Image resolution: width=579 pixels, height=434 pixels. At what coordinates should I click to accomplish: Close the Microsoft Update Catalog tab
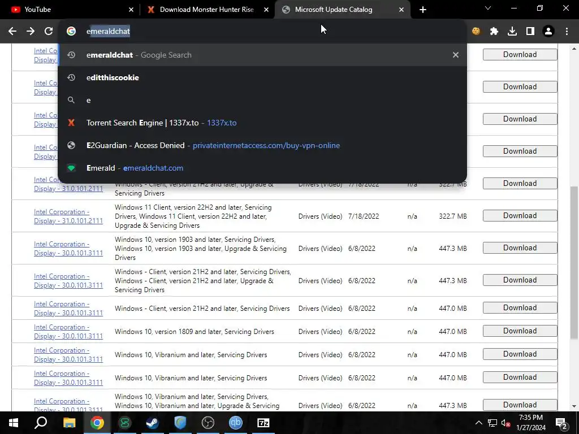click(401, 10)
